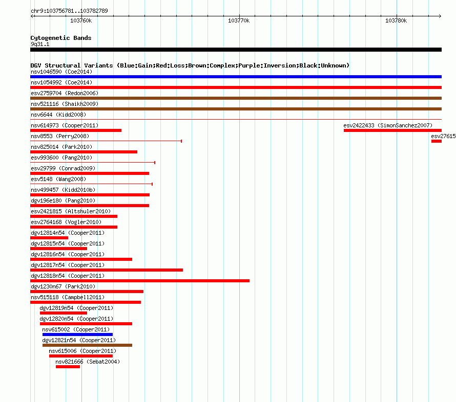Click the nsv8553 (Perry2008) label
Image resolution: width=456 pixels, height=402 pixels.
[x=60, y=136]
